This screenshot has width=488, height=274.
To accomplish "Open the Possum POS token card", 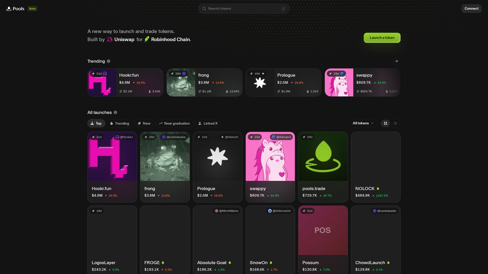I will 323,240.
